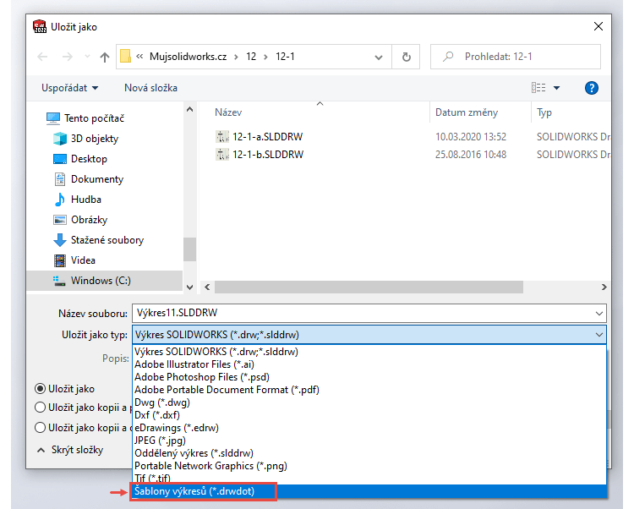Click the Desktop monitor icon

click(60, 159)
